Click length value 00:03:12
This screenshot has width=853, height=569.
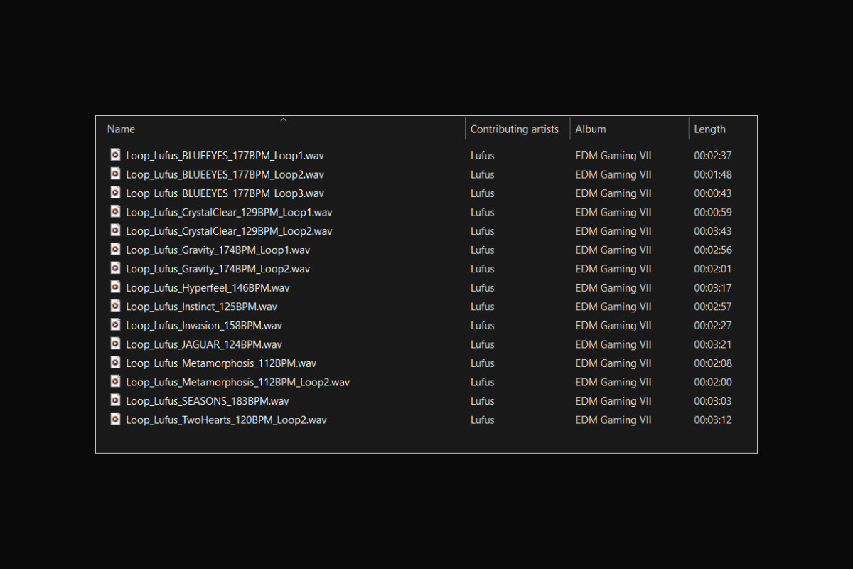pos(713,420)
